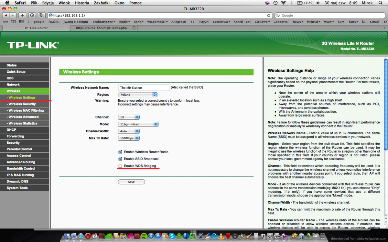This screenshot has width=388, height=242.
Task: Launch VLC cone icon in the Dock
Action: click(221, 236)
